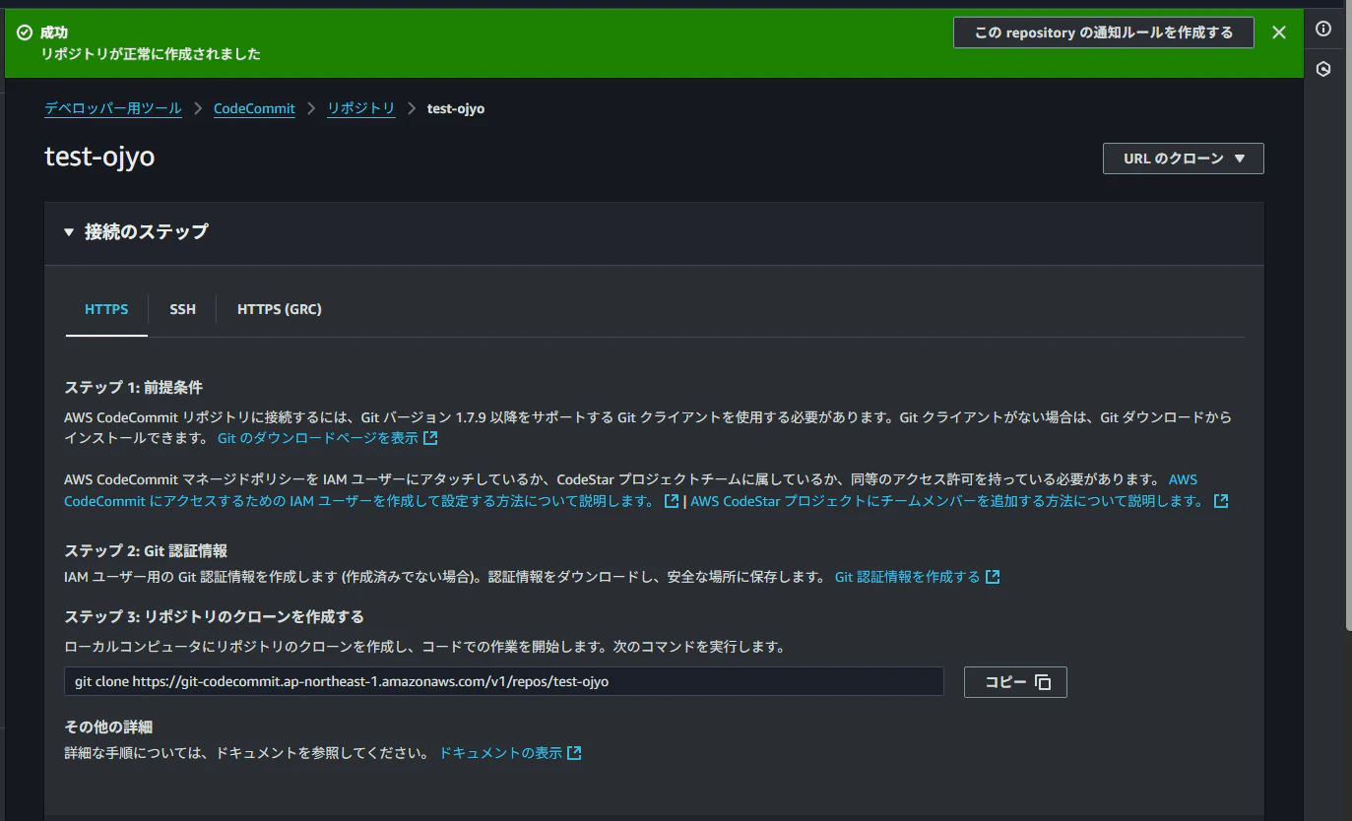This screenshot has height=821, width=1352.
Task: Click the external-link icon after CodeStar プロジェクト link
Action: tap(1220, 500)
